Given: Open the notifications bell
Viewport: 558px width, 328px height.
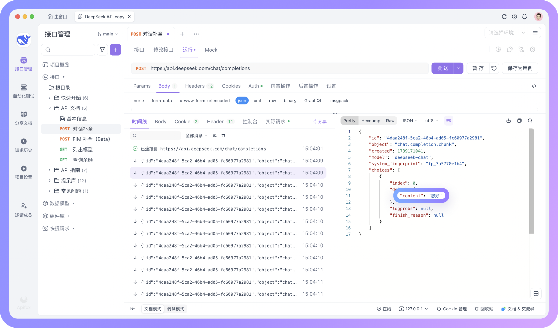Looking at the screenshot, I should [525, 17].
